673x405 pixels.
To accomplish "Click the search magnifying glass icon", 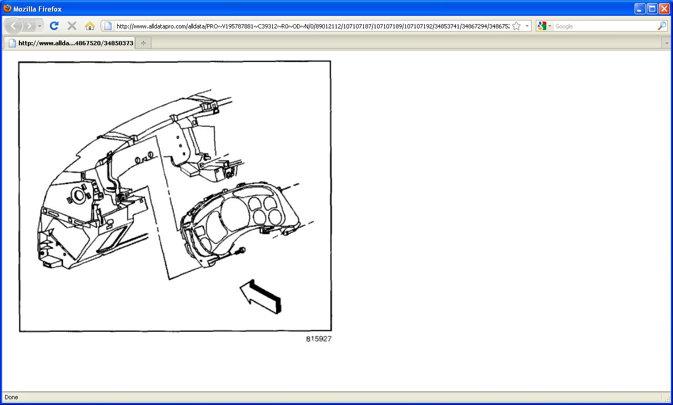I will tap(662, 26).
